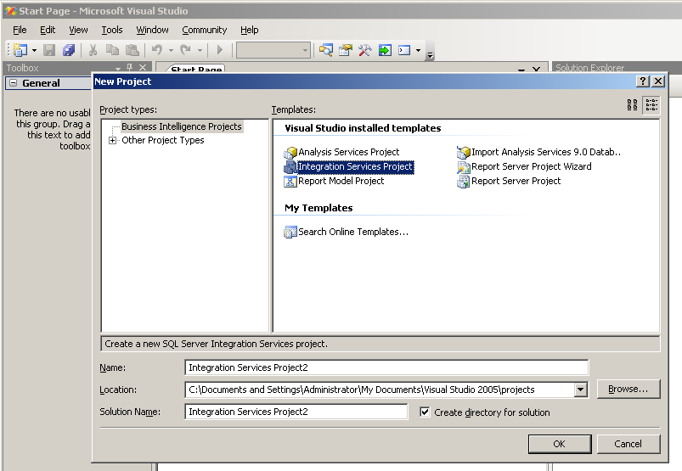Image resolution: width=682 pixels, height=471 pixels.
Task: Click the Browse button
Action: (x=628, y=390)
